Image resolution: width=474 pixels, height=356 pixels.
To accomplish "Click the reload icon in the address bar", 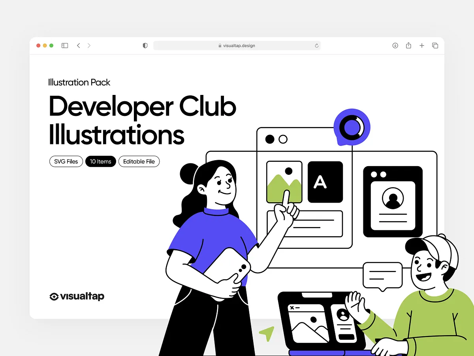I will pyautogui.click(x=316, y=45).
